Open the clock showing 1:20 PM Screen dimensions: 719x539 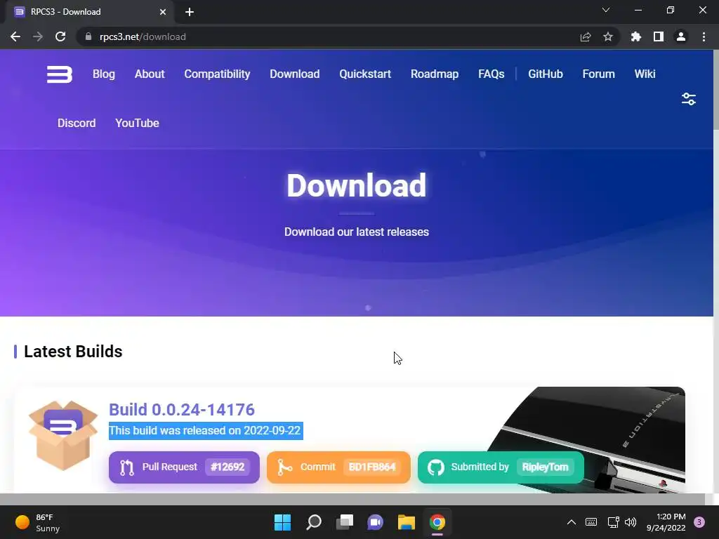(666, 522)
